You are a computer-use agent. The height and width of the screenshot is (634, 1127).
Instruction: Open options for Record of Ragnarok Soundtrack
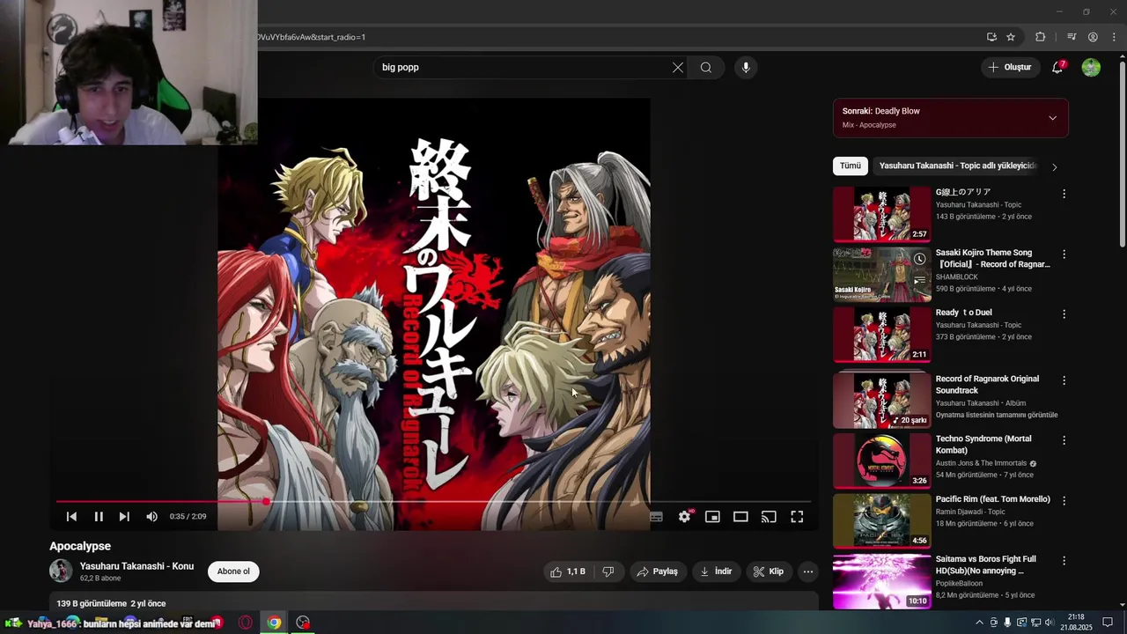click(1064, 380)
